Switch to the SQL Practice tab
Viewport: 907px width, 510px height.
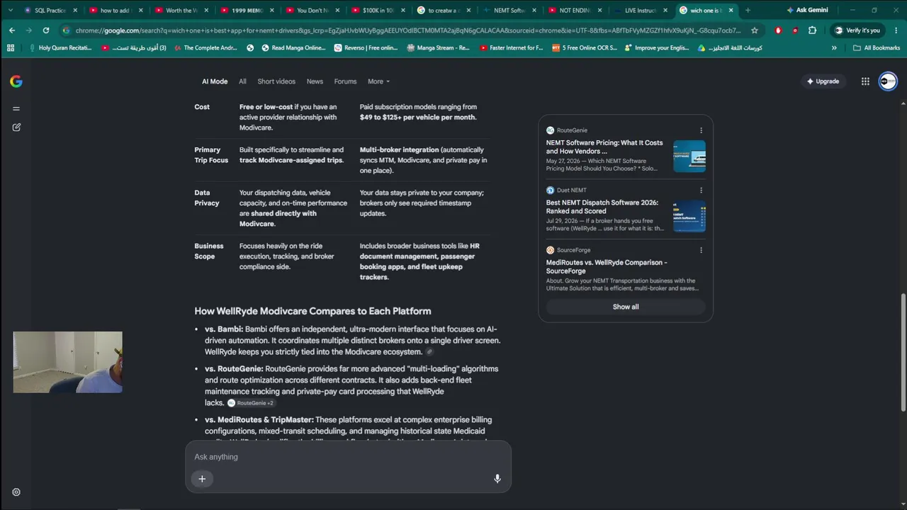50,11
